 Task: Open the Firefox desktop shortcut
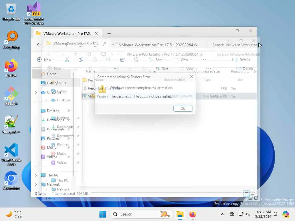(11, 68)
